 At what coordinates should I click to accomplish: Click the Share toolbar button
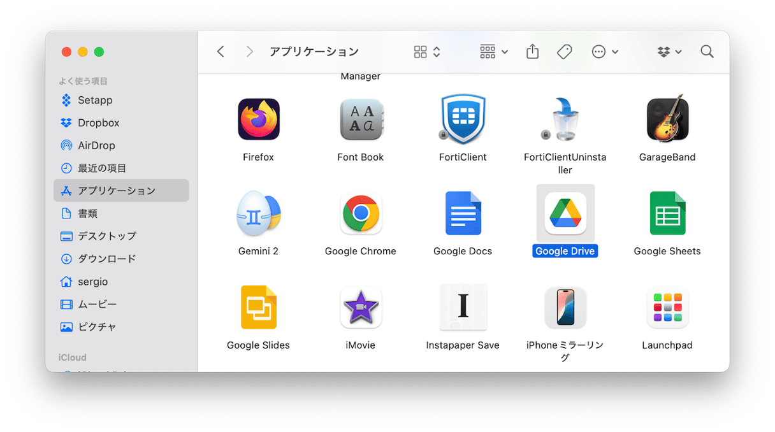tap(532, 52)
